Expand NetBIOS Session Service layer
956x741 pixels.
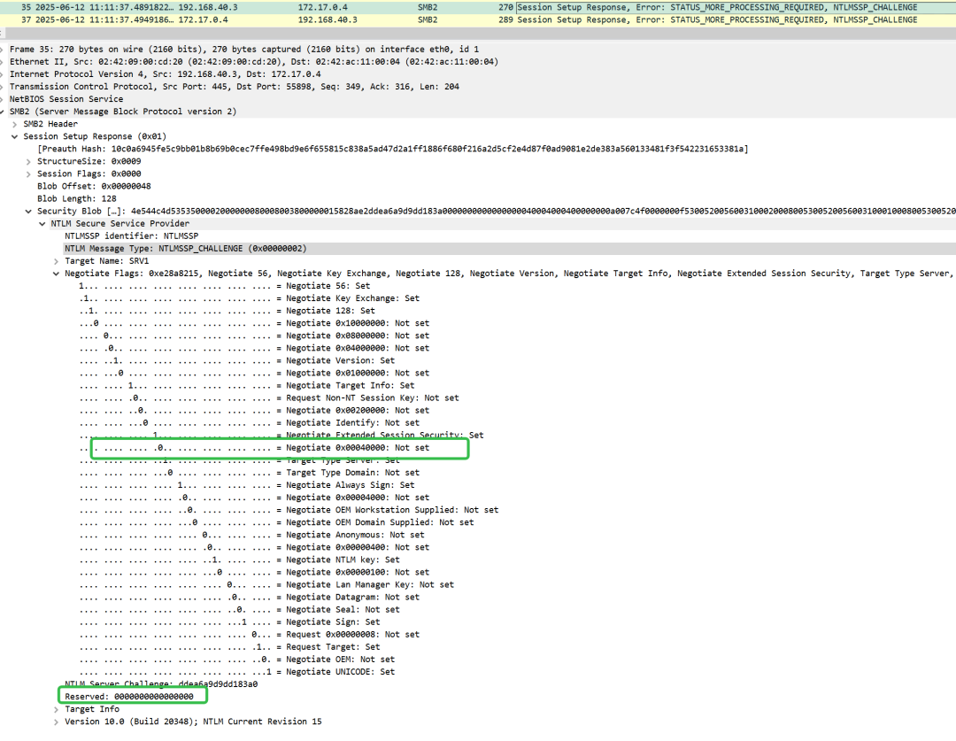pos(3,99)
